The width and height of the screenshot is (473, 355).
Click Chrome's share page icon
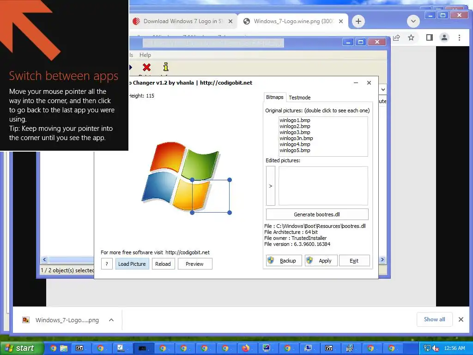tap(396, 37)
